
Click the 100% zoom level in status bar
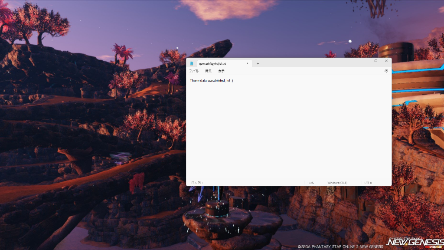[x=310, y=183]
